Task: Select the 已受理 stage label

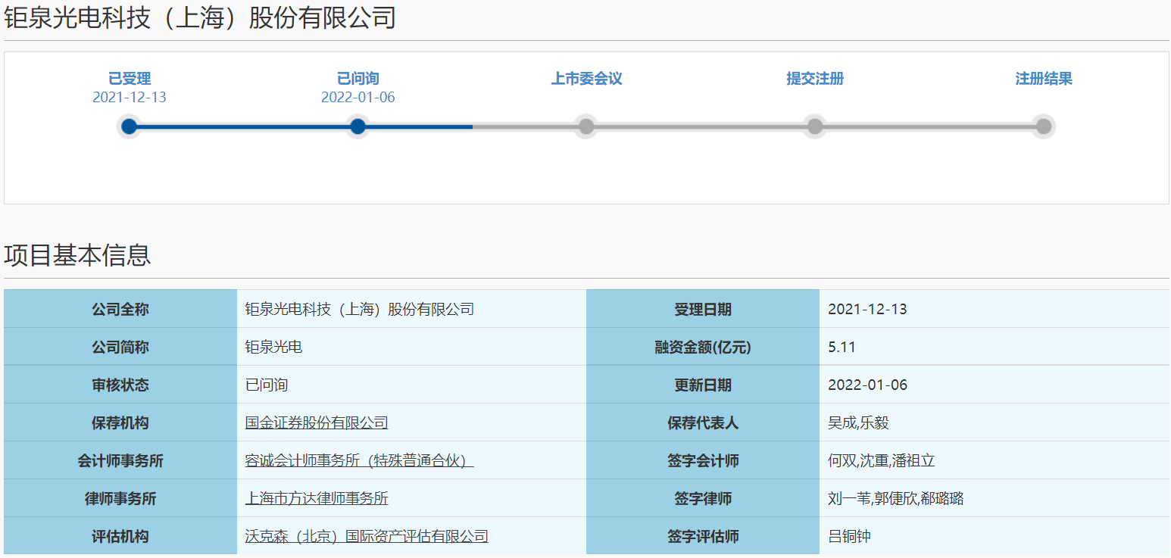Action: pyautogui.click(x=130, y=79)
